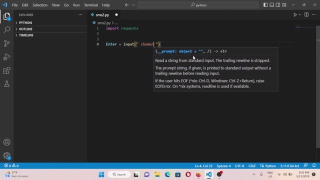
Task: Toggle the bottom Panel layout button
Action: (271, 5)
